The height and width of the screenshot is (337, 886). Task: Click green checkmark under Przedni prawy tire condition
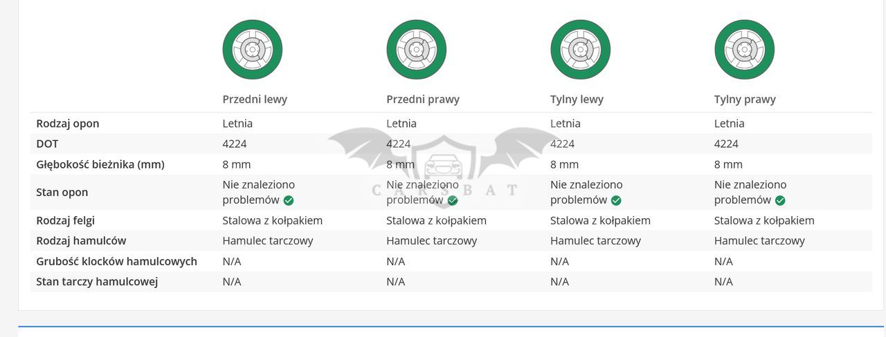tap(453, 200)
